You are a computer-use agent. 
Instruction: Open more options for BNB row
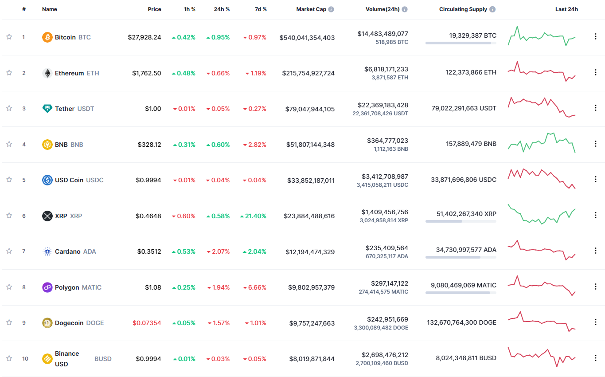595,144
